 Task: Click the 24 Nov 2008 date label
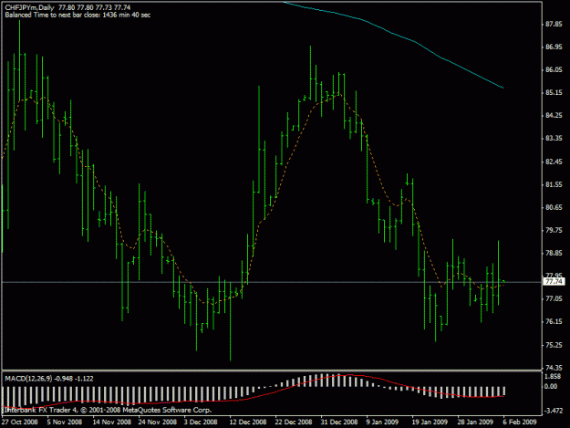(157, 423)
